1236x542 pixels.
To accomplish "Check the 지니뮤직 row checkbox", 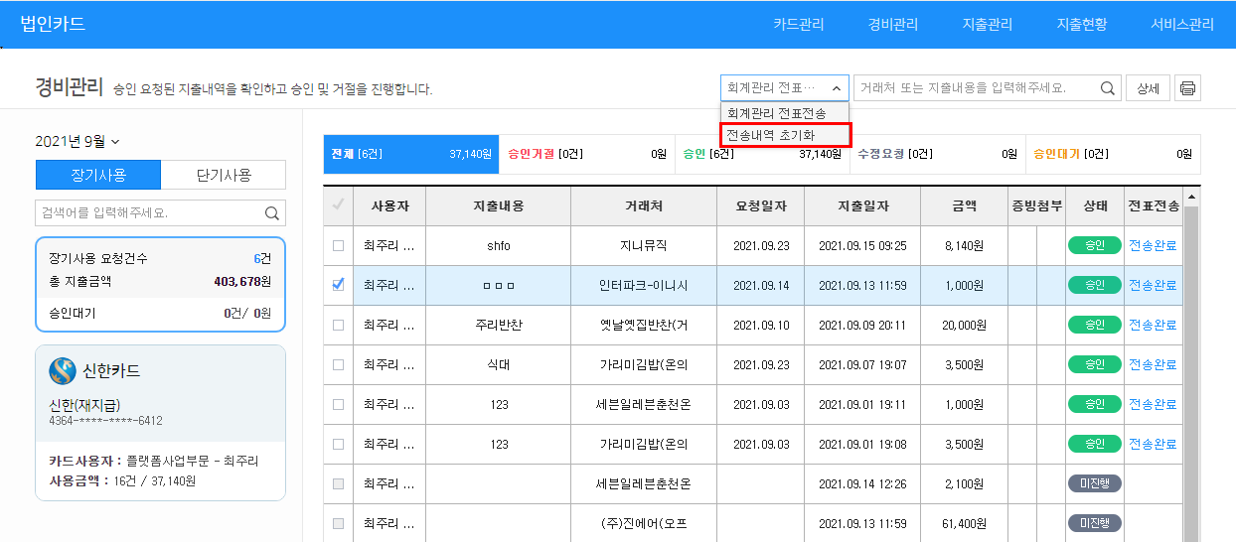I will 338,245.
